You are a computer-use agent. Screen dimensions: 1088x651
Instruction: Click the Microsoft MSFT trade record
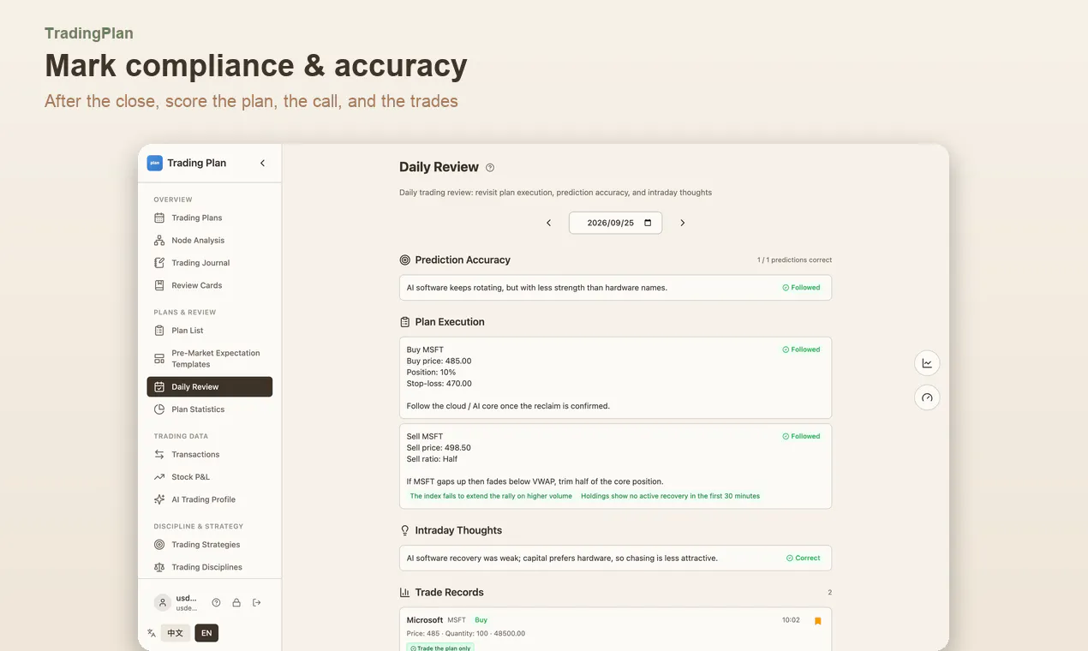615,630
